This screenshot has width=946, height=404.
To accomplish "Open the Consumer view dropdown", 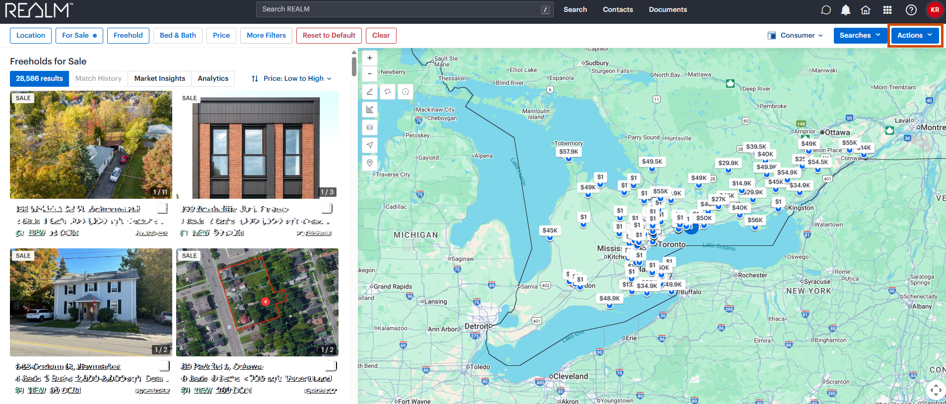I will pyautogui.click(x=795, y=35).
